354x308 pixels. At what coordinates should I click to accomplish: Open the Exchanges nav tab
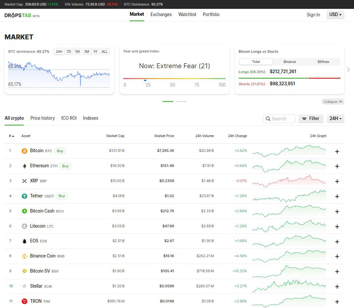click(x=161, y=14)
